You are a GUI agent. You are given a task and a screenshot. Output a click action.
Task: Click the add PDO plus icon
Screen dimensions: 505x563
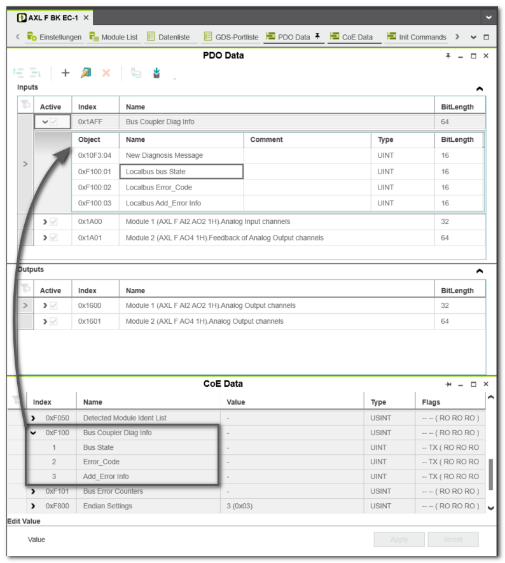65,73
